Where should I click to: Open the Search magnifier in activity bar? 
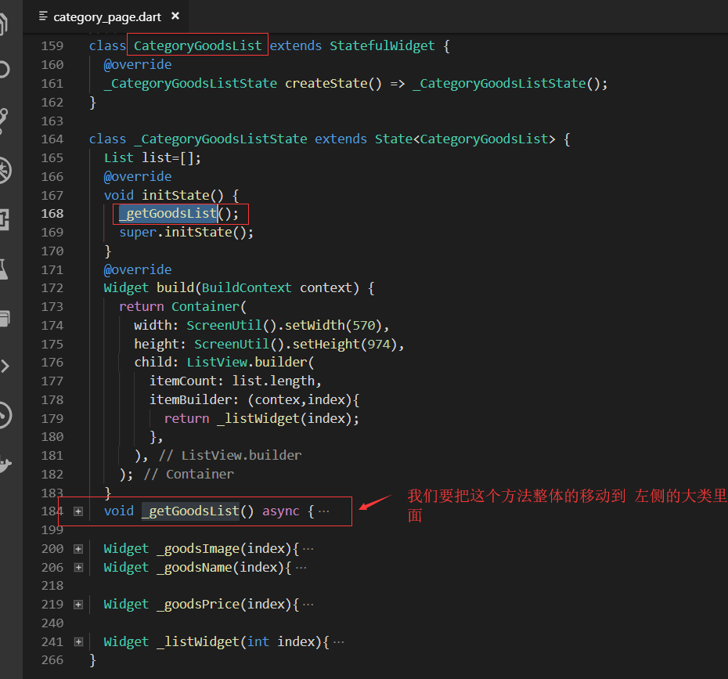click(x=4, y=70)
